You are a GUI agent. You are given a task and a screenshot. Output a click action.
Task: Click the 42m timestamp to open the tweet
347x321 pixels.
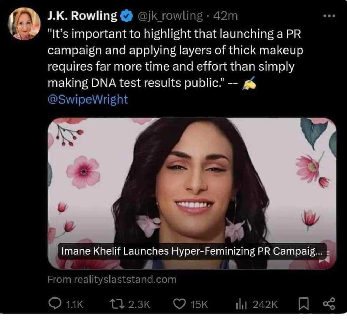[226, 15]
